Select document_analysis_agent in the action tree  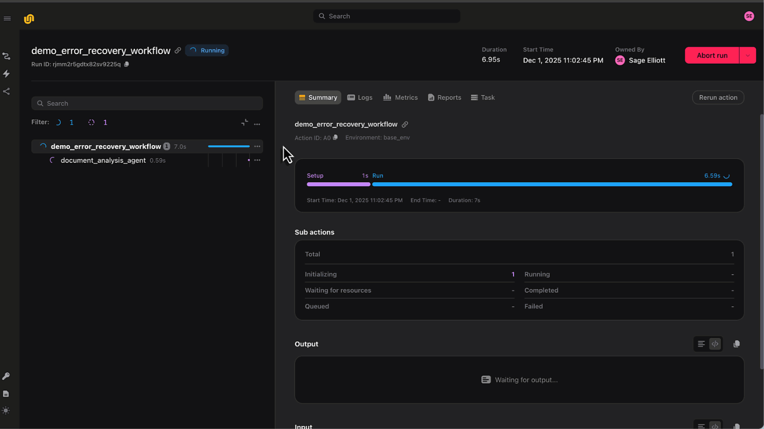point(103,160)
